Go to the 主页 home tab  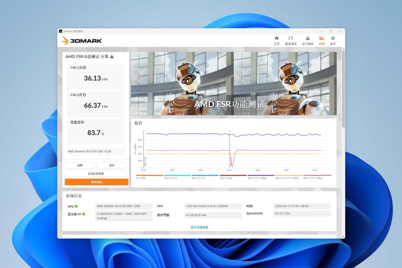click(276, 41)
